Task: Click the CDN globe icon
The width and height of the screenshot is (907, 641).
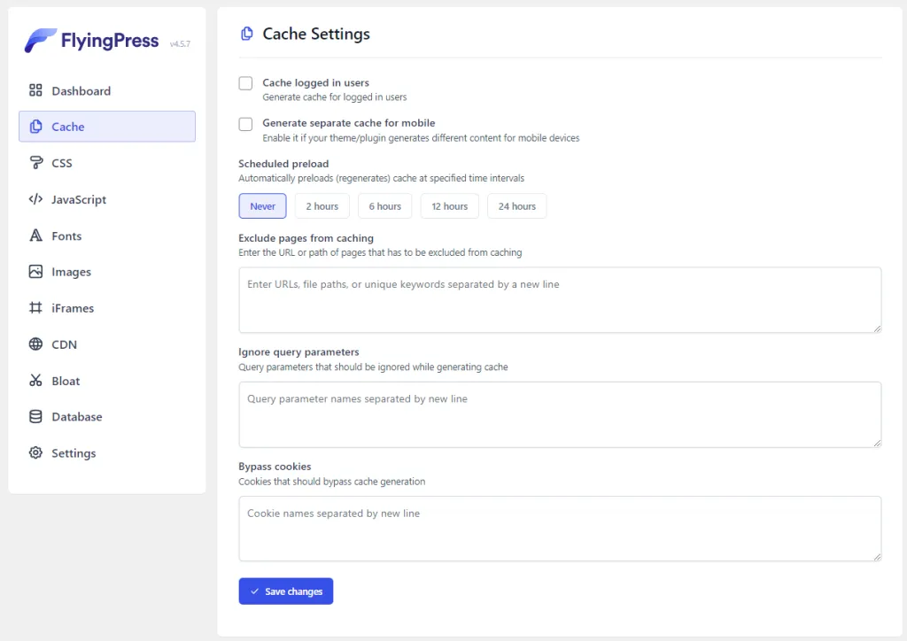Action: pos(35,344)
